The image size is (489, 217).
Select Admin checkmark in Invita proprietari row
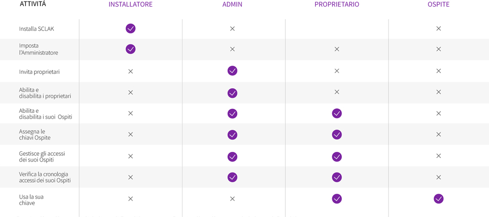pos(232,71)
